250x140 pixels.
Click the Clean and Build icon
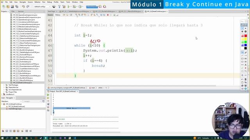[64, 7]
